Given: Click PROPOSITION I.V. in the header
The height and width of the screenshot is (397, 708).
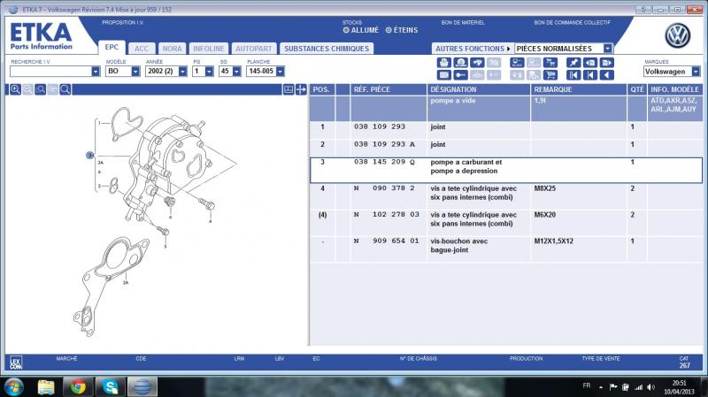Looking at the screenshot, I should 122,22.
